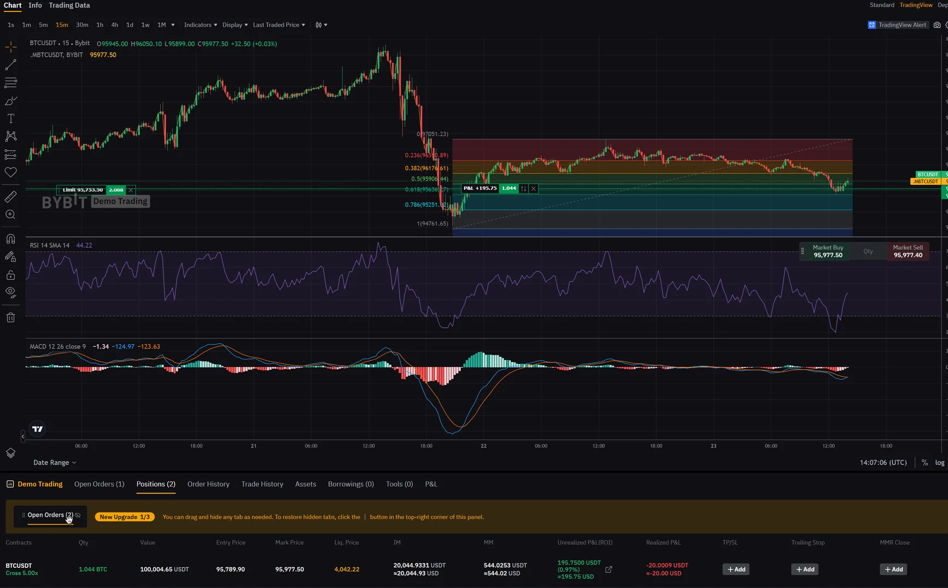Open the TradingView Alert button

tap(897, 25)
